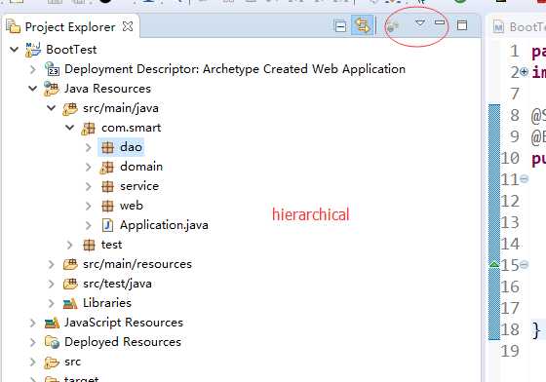Expand the JavaScript Resources node
Image resolution: width=546 pixels, height=382 pixels.
(33, 323)
